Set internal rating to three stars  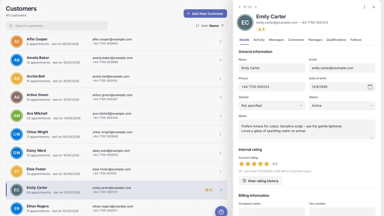coord(254,164)
